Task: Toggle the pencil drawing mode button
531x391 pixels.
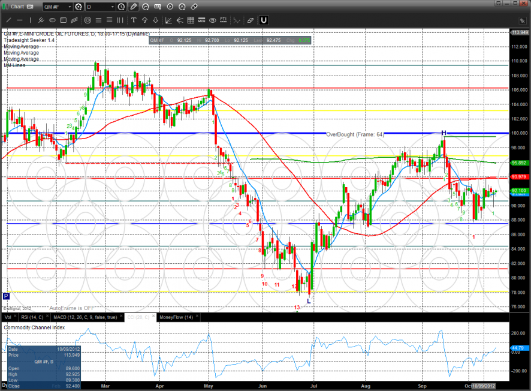Action: [x=134, y=7]
